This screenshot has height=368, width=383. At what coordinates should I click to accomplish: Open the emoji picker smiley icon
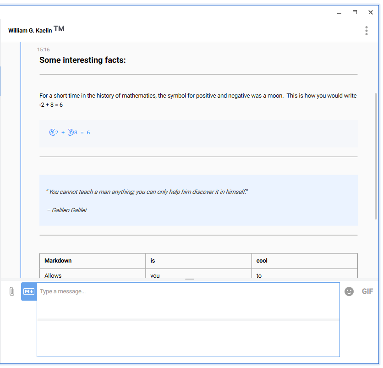pos(349,291)
